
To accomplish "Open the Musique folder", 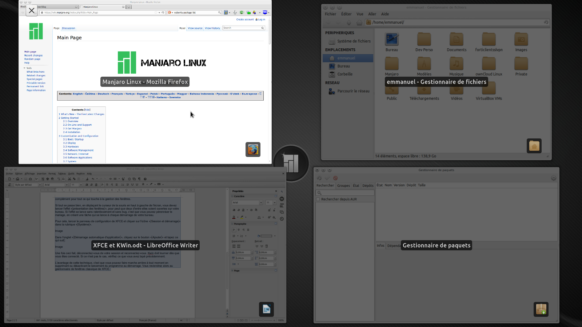I will [x=456, y=65].
